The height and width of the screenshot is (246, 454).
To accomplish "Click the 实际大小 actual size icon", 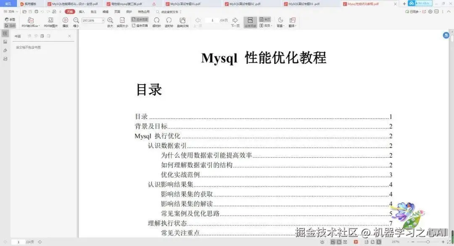I will 122,20.
